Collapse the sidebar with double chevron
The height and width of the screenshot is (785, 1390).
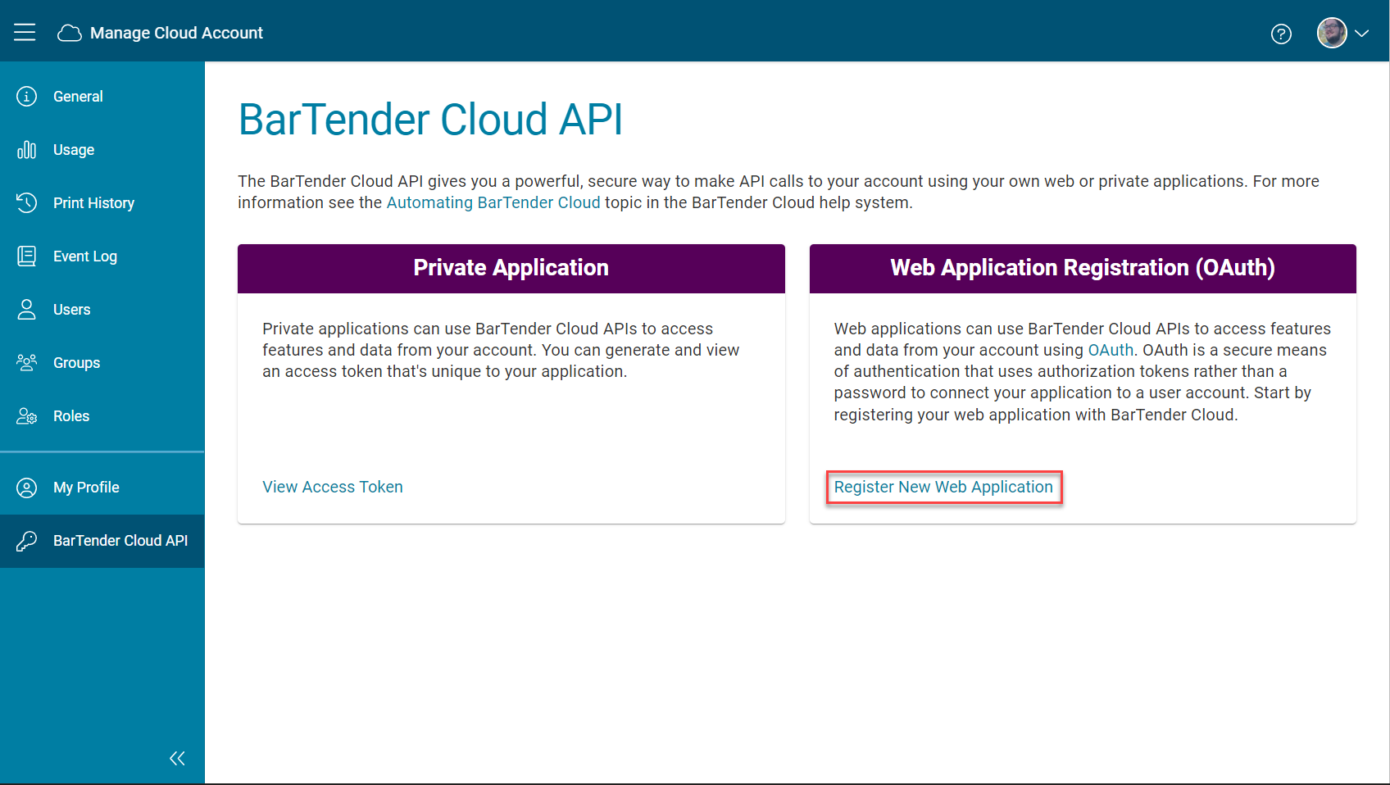point(177,758)
